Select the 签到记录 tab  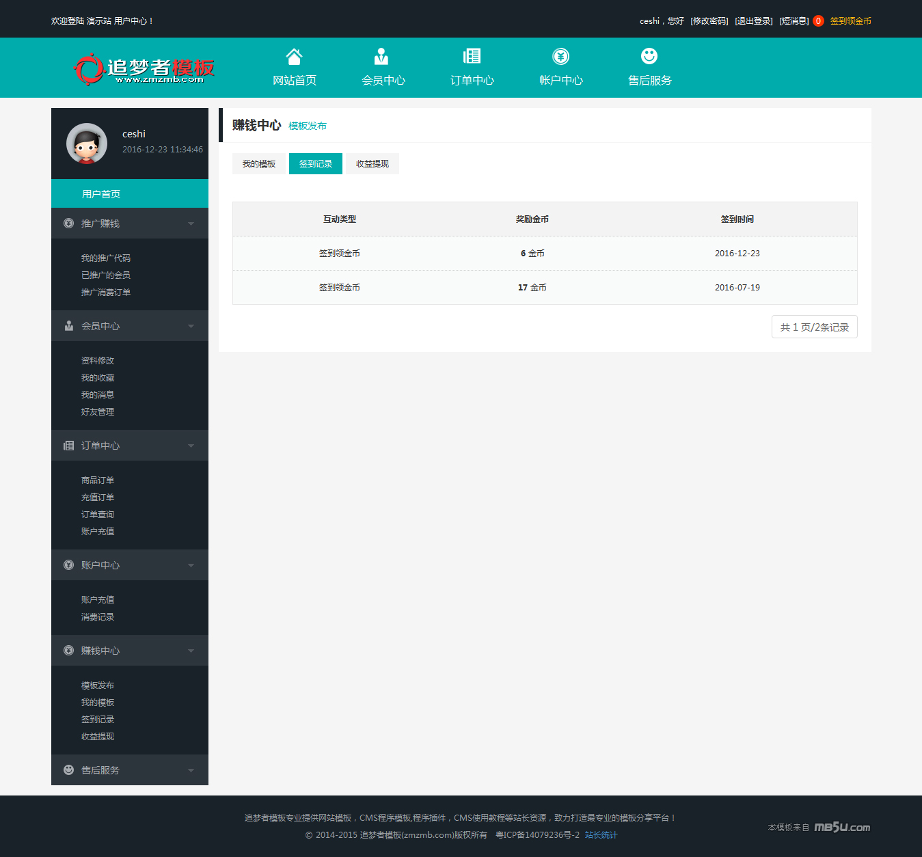[316, 164]
